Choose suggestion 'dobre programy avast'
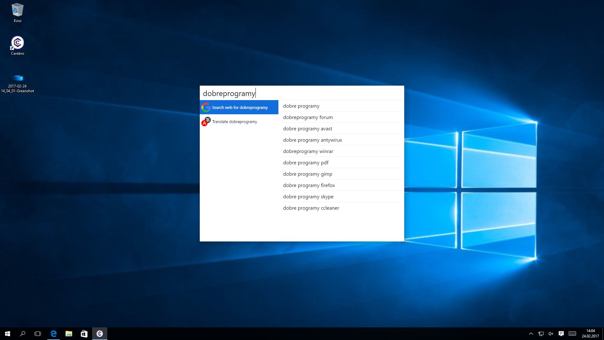Viewport: 604px width, 340px height. tap(307, 129)
